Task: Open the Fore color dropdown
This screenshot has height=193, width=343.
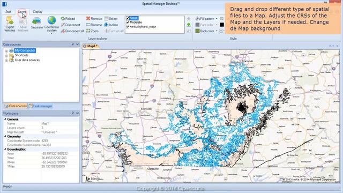Action: [x=217, y=25]
